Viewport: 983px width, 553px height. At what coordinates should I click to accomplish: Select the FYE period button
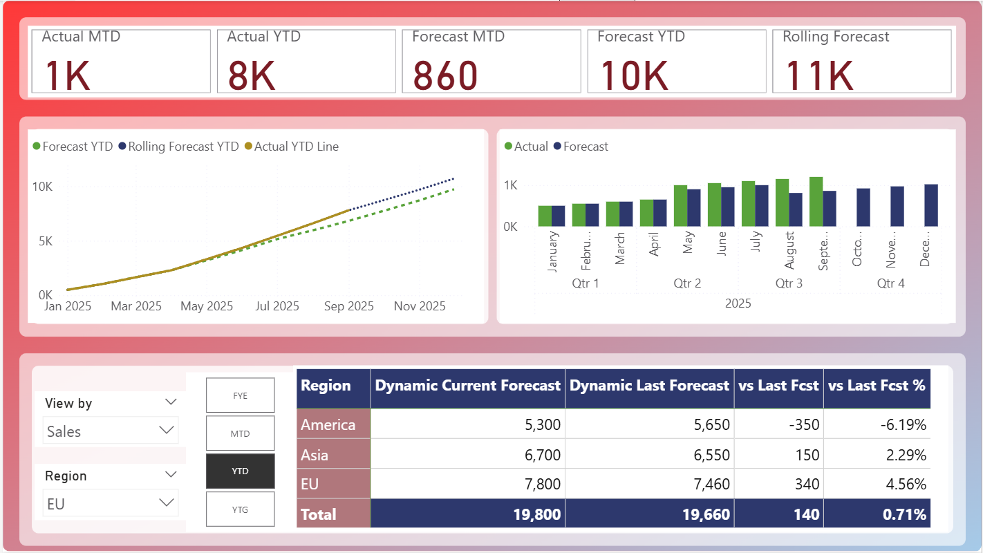click(x=240, y=395)
